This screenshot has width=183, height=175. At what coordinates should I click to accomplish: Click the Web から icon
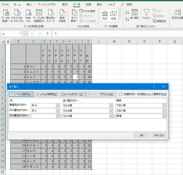28,16
